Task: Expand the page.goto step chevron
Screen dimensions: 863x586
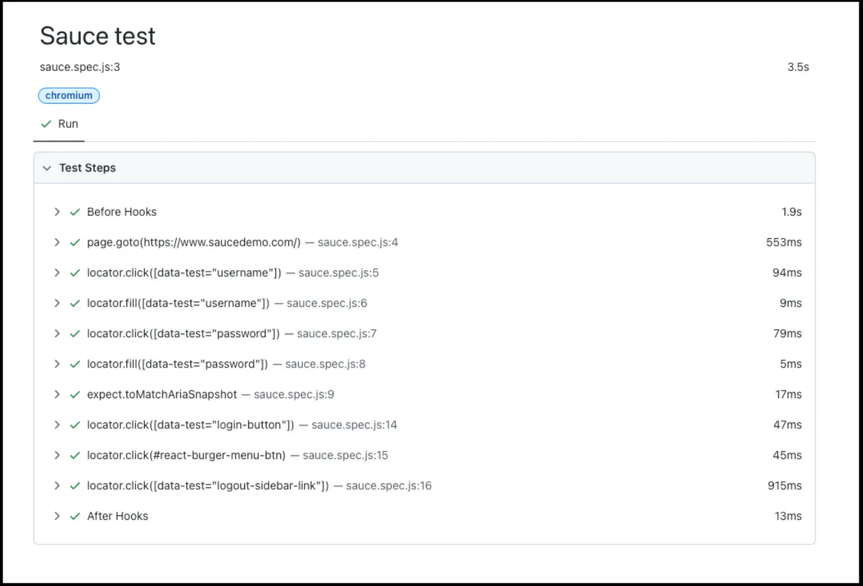Action: (57, 243)
